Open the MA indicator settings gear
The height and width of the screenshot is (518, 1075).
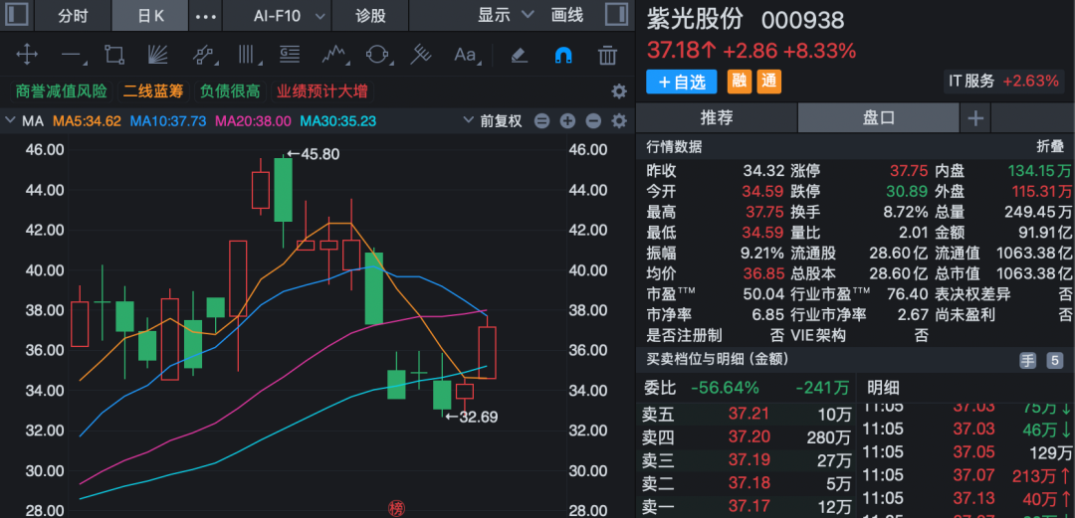(619, 121)
